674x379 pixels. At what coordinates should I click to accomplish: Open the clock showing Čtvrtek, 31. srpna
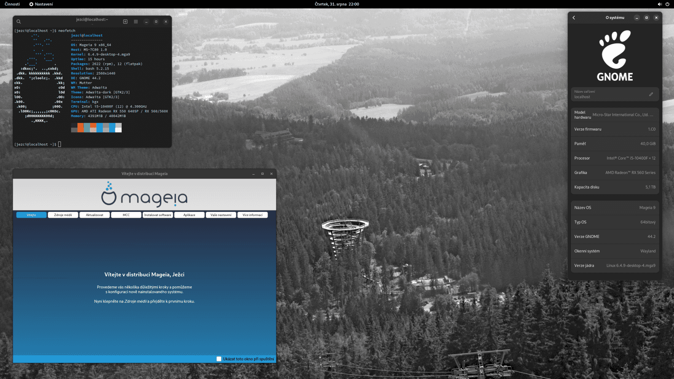tap(337, 4)
